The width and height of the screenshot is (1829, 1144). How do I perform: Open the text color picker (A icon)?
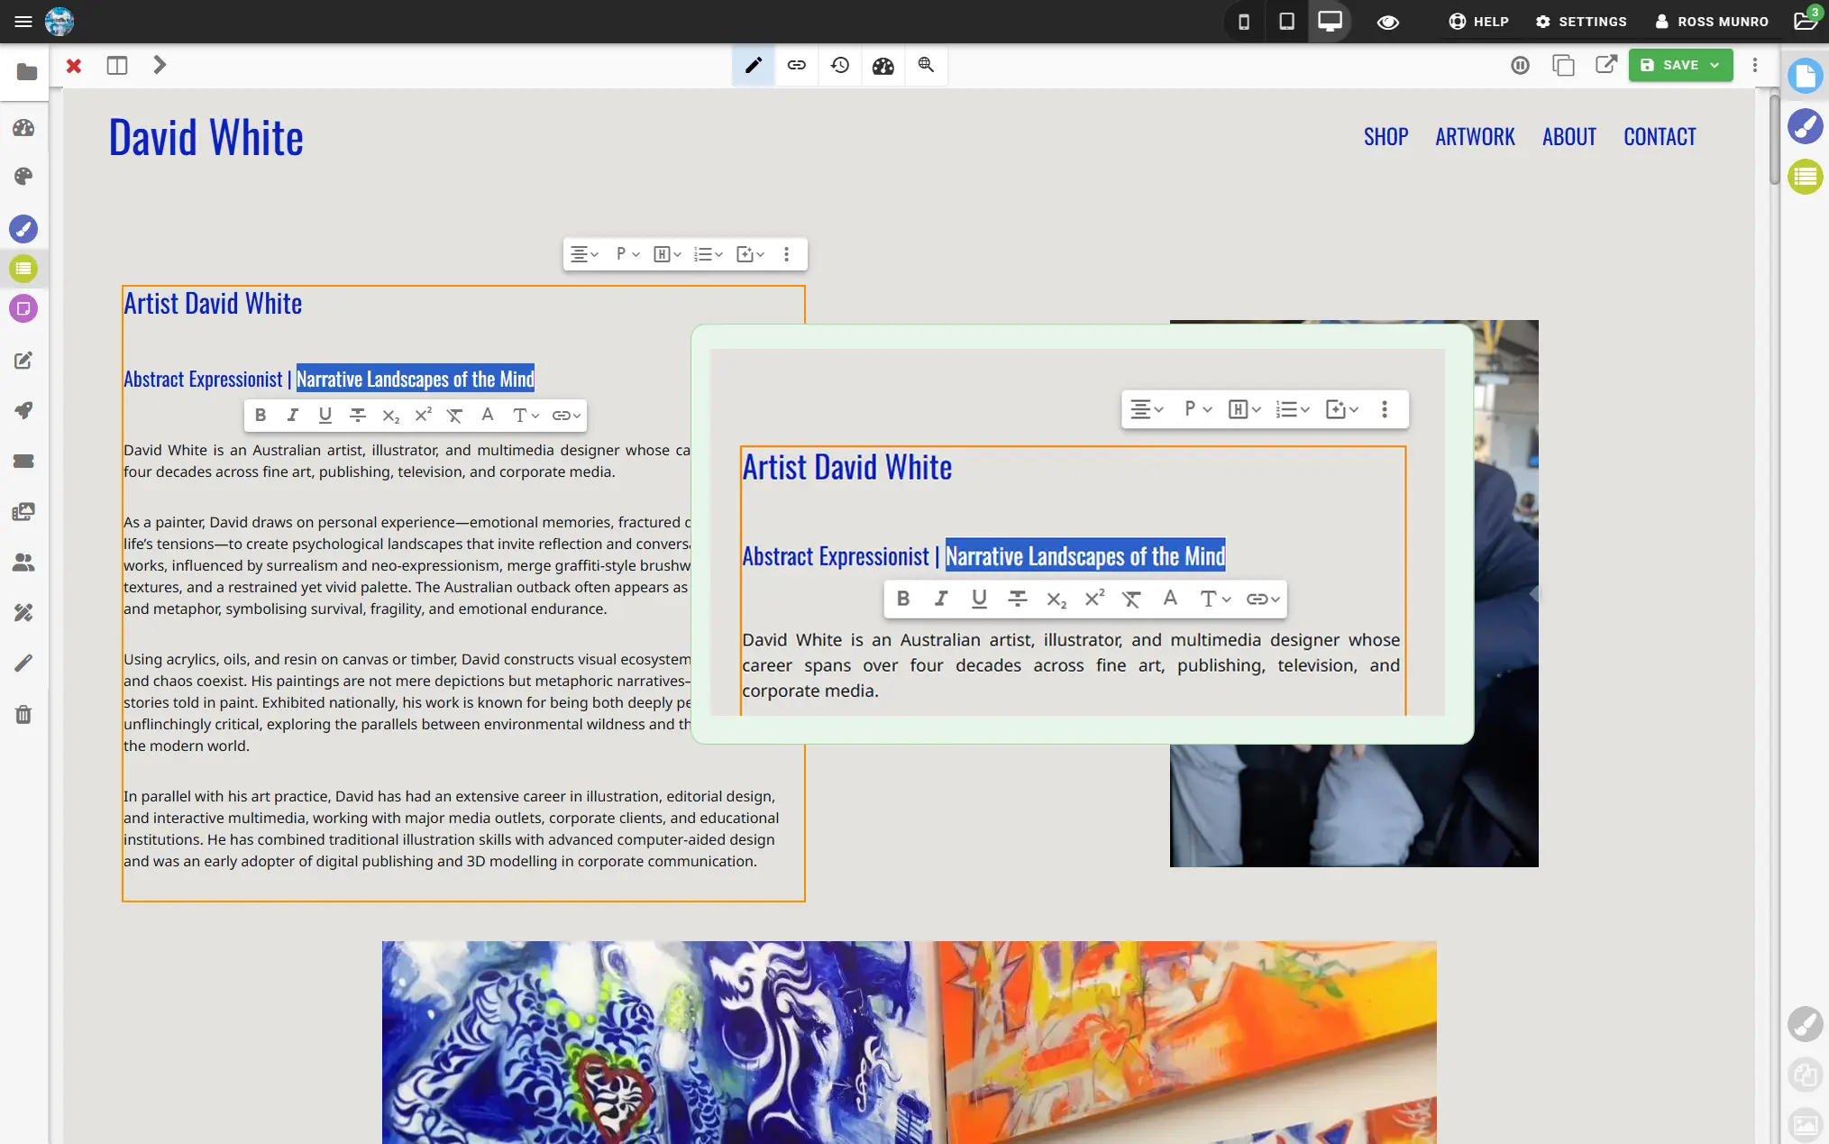coord(487,416)
